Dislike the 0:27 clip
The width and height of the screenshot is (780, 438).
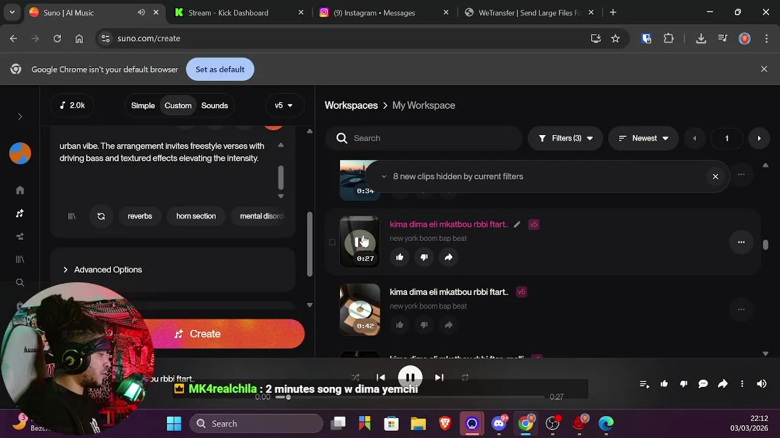pyautogui.click(x=424, y=257)
